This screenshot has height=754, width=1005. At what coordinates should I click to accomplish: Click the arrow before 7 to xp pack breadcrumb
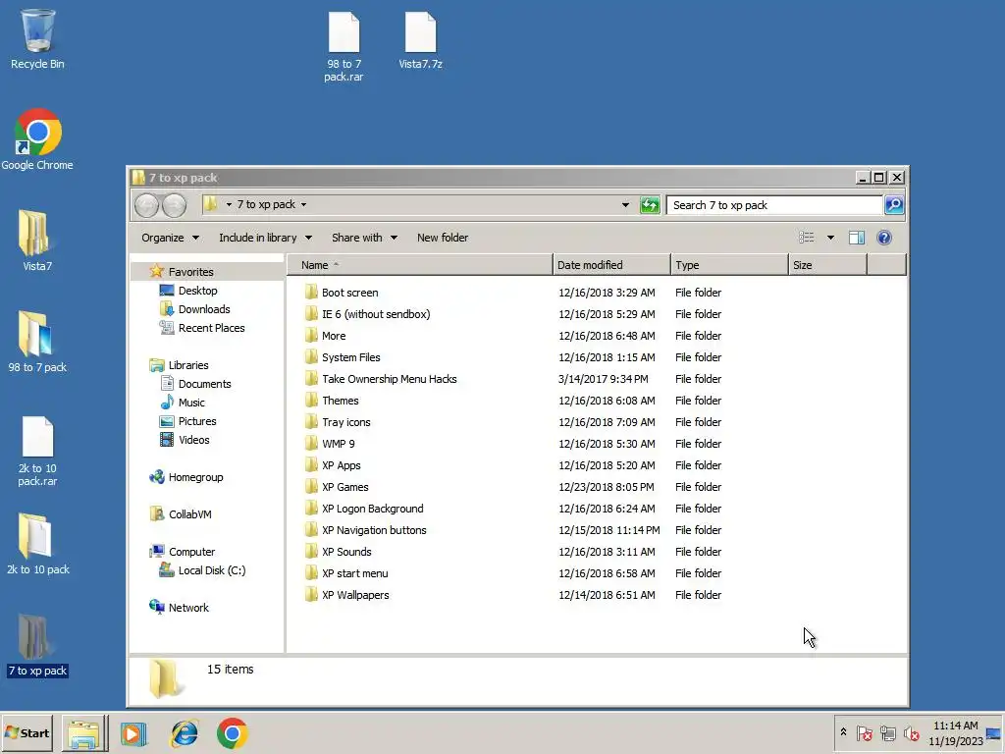pyautogui.click(x=229, y=204)
